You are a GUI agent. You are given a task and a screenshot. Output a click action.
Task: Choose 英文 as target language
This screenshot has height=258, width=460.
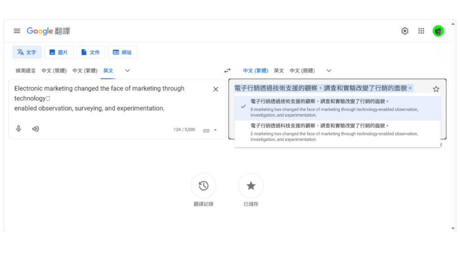[279, 71]
